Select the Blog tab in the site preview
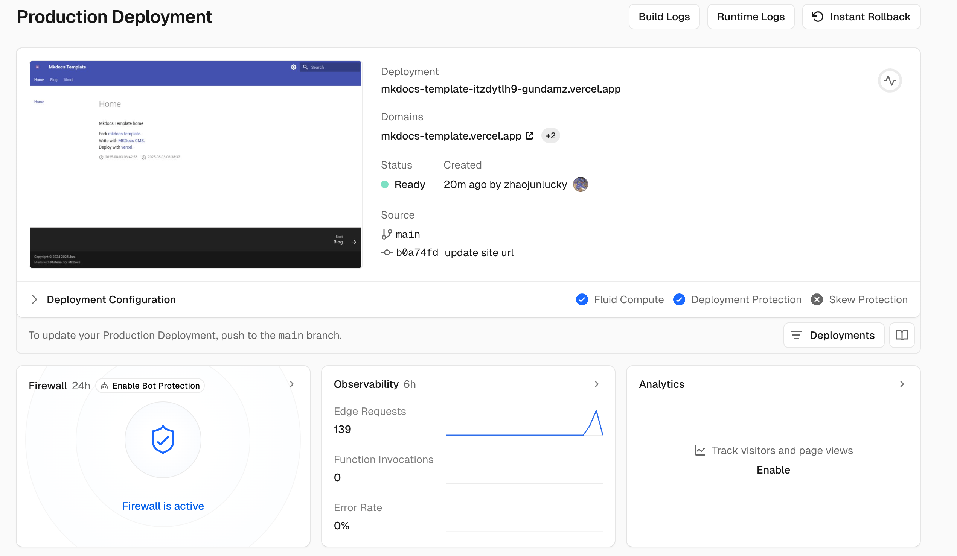Image resolution: width=957 pixels, height=556 pixels. click(x=53, y=80)
